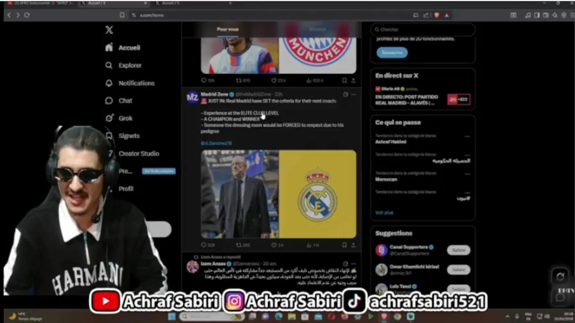Viewport: 575px width, 323px height.
Task: Open the Achraf Hakimi trend
Action: pos(391,142)
